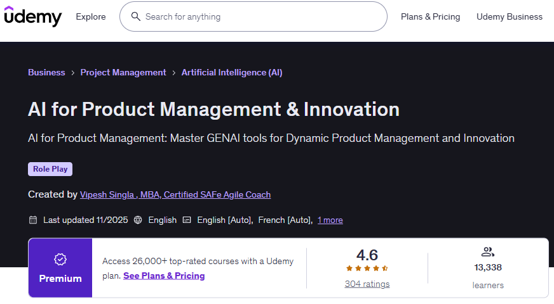
Task: Expand the '1 more' caption languages
Action: coord(330,220)
